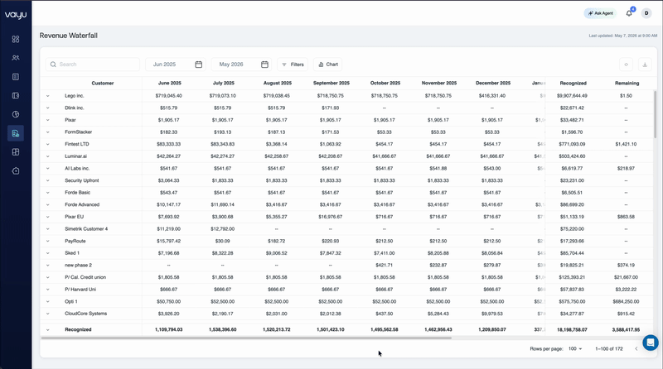Open the notifications bell
Image resolution: width=663 pixels, height=369 pixels.
629,13
